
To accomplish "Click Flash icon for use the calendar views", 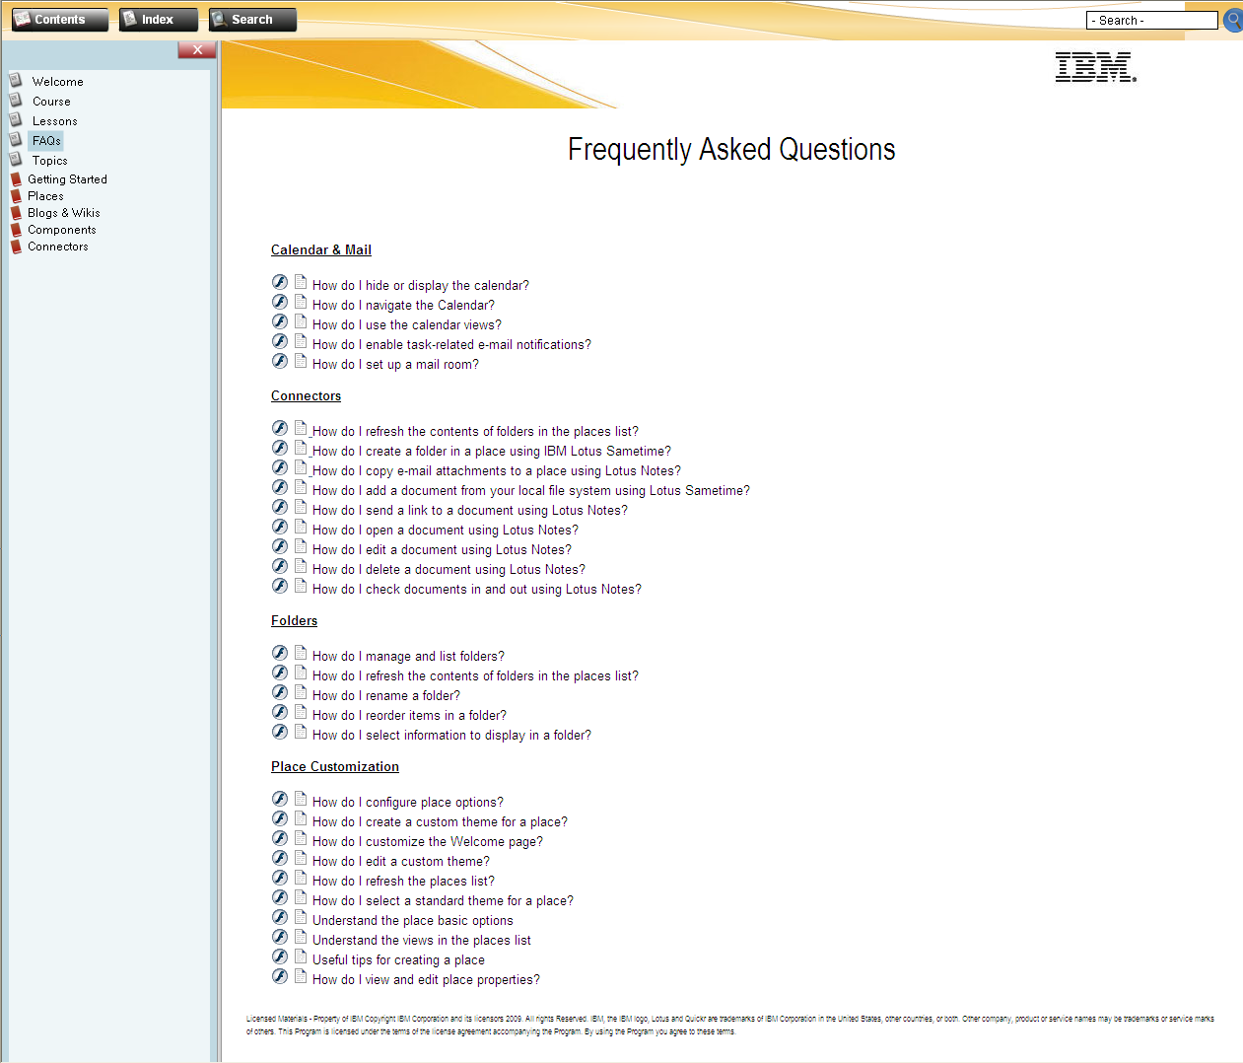I will point(280,321).
